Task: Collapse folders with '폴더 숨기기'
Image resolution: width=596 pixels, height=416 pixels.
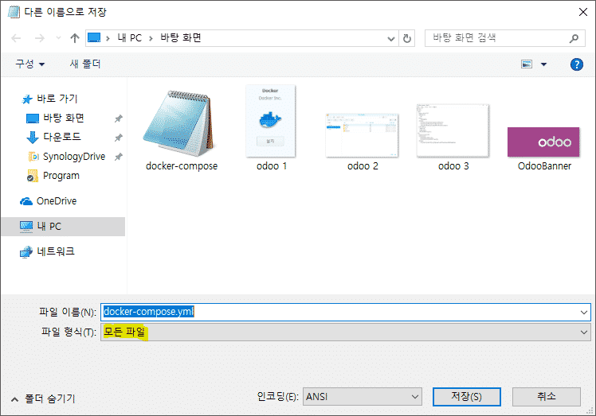Action: point(43,399)
